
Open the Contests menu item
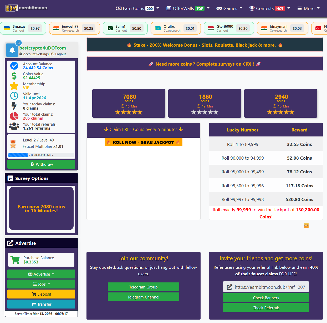pyautogui.click(x=265, y=8)
